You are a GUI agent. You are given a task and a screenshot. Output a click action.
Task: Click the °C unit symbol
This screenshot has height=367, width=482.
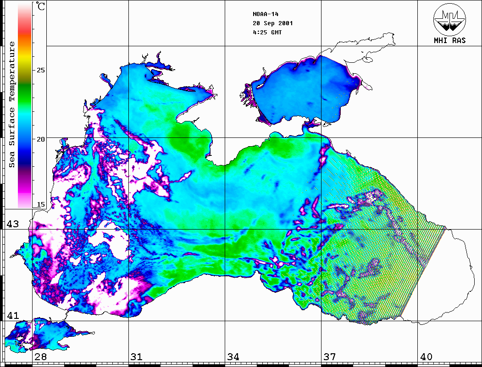tap(41, 7)
